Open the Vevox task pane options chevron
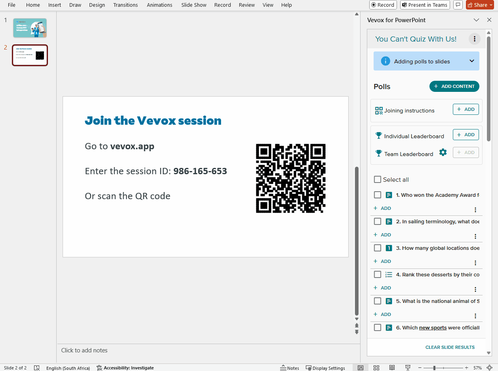Image resolution: width=498 pixels, height=371 pixels. click(477, 20)
